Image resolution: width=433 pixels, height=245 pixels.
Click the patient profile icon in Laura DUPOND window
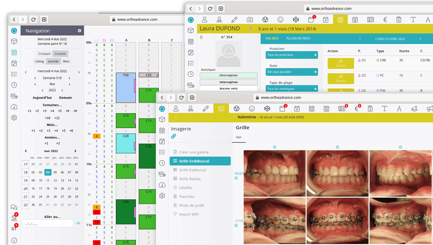(x=204, y=20)
